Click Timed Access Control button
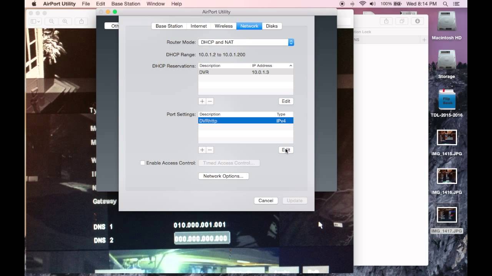The width and height of the screenshot is (492, 276). (x=229, y=163)
